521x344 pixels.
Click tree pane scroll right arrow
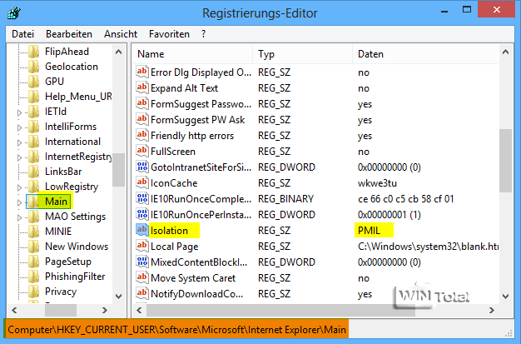tap(105, 310)
